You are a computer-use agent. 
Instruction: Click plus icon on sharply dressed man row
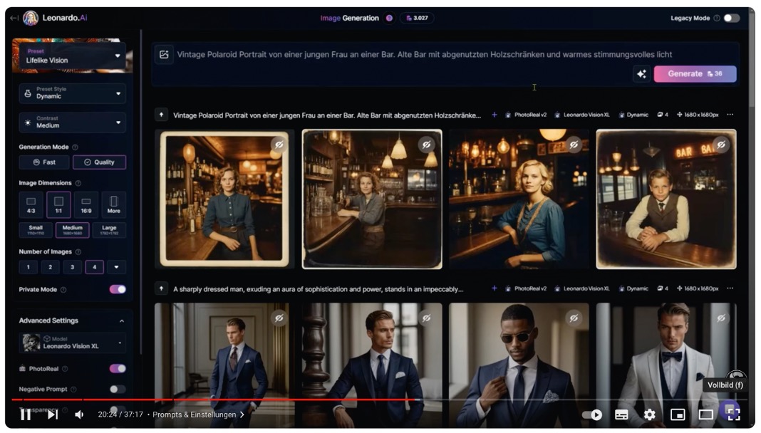coord(494,288)
